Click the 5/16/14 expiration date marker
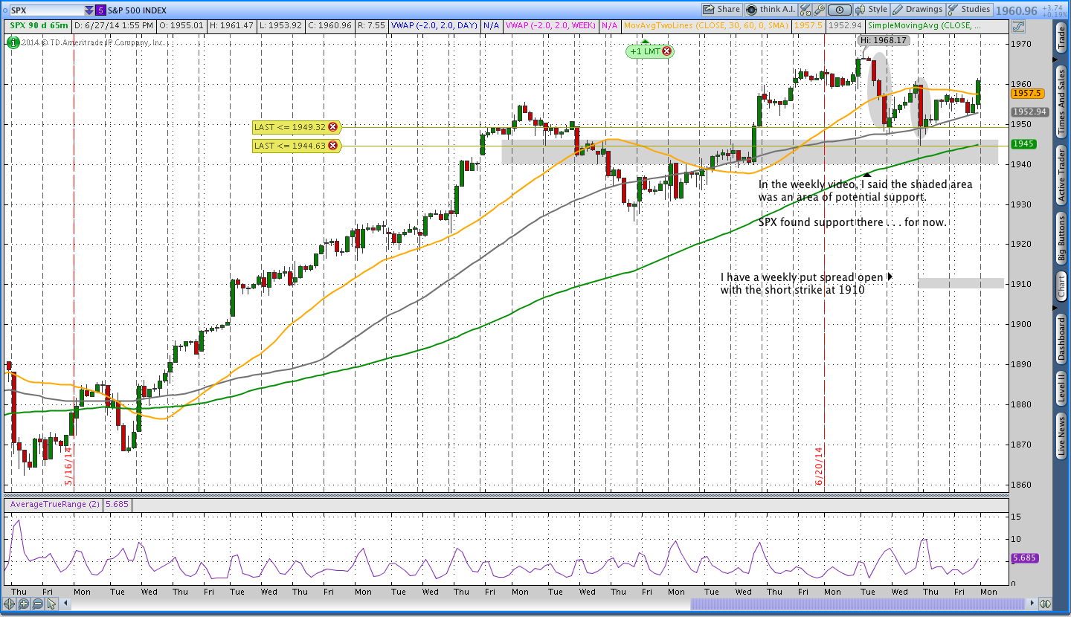Image resolution: width=1071 pixels, height=617 pixels. pos(68,465)
